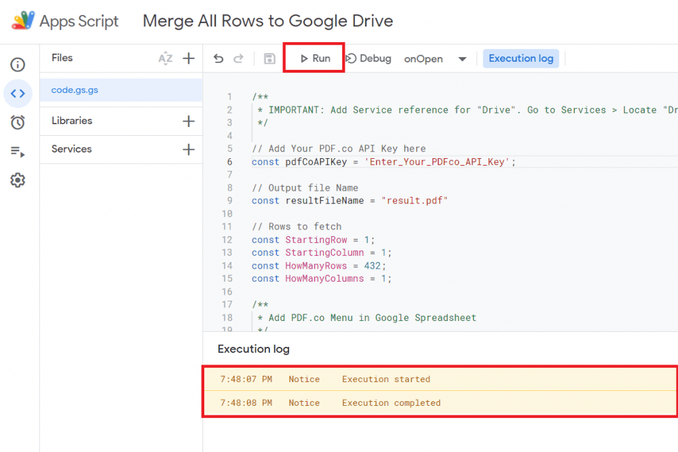Add a library with plus icon
This screenshot has width=678, height=452.
pyautogui.click(x=189, y=121)
